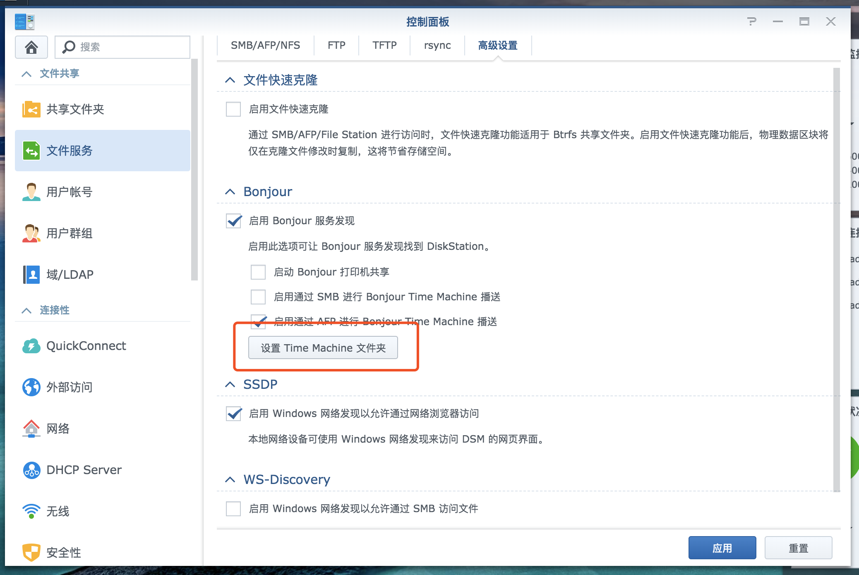Open QuickConnect sidebar label
Screen dimensions: 859x575
(86, 346)
